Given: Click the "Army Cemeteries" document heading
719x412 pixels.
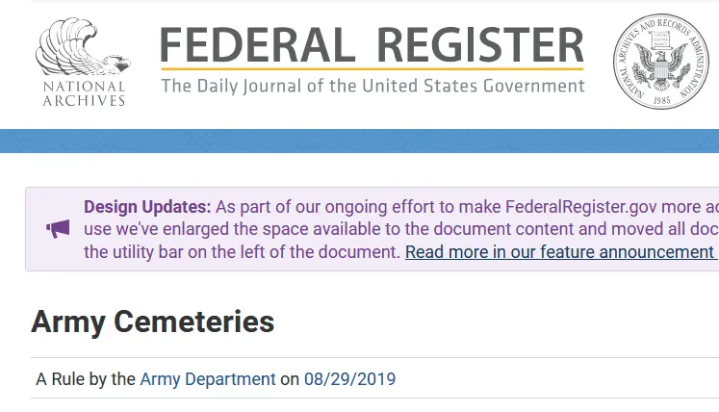Looking at the screenshot, I should [152, 322].
